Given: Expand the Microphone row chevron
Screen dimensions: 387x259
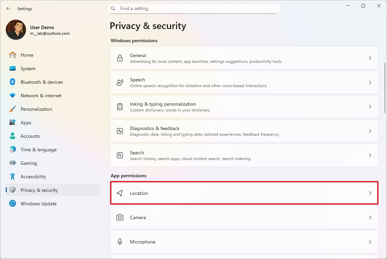Looking at the screenshot, I should tap(370, 242).
